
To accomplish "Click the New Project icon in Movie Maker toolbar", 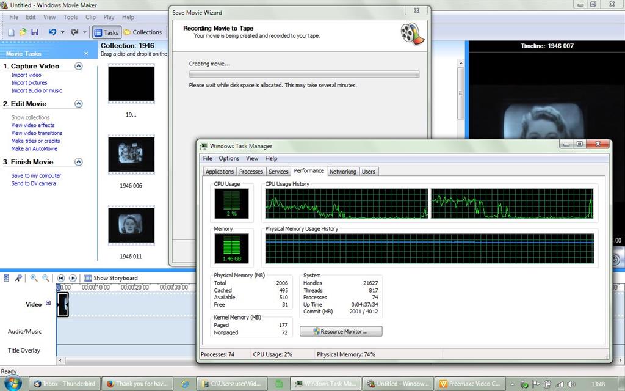I will 11,32.
